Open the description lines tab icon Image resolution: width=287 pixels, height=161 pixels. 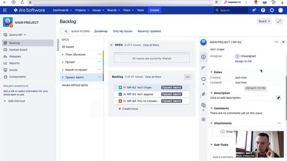[x=203, y=68]
